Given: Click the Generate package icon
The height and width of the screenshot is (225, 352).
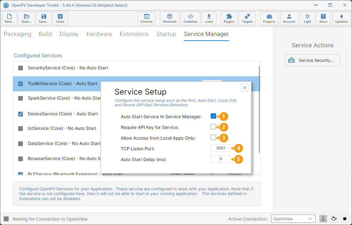Looking at the screenshot, I should pyautogui.click(x=169, y=18).
